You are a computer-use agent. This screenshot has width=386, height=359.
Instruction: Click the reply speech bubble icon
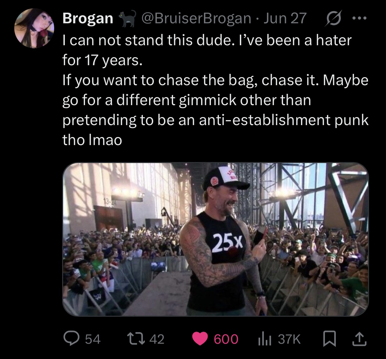click(71, 339)
